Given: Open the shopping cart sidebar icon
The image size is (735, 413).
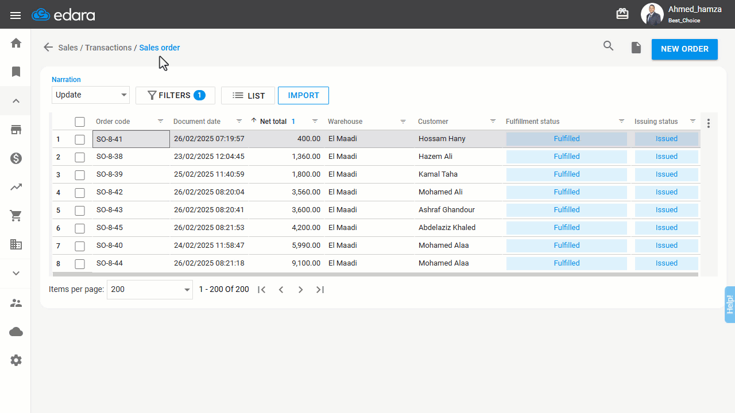Looking at the screenshot, I should tap(16, 216).
